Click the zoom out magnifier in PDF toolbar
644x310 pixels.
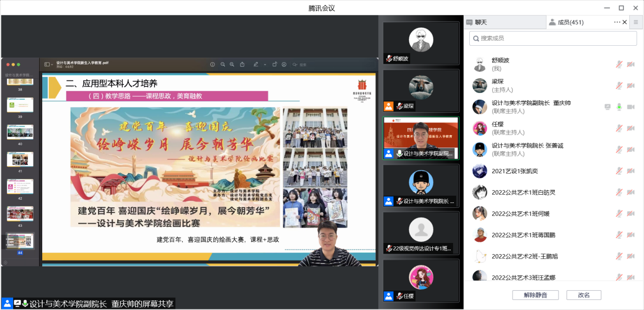[x=222, y=65]
